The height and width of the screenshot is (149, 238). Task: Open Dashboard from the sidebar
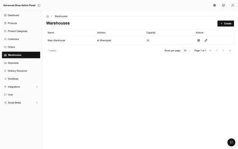tap(21, 15)
